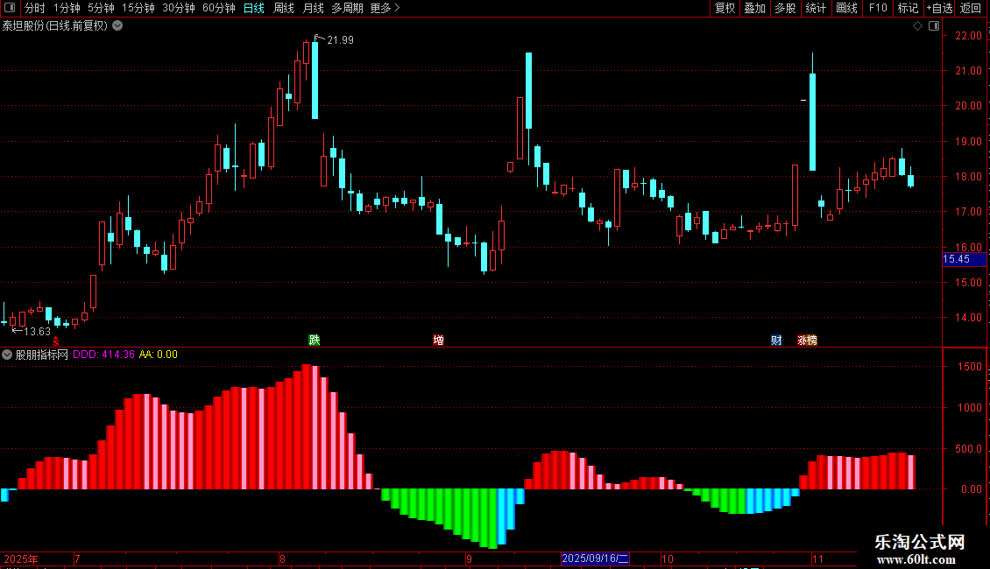Click the red 增 event marker

tap(438, 340)
